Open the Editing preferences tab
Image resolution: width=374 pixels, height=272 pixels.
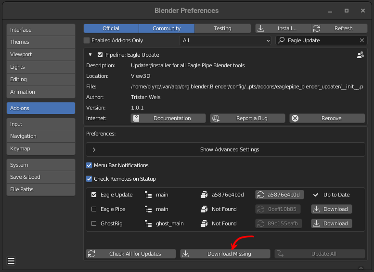tap(41, 79)
